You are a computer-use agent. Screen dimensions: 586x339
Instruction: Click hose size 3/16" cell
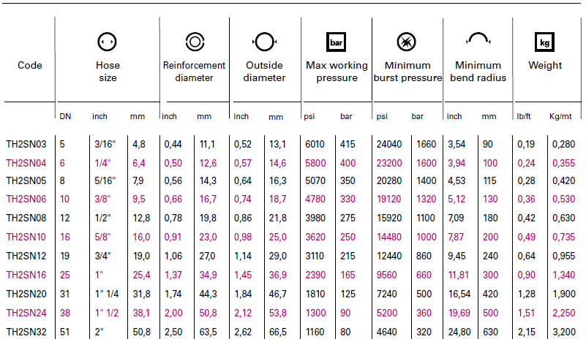105,144
